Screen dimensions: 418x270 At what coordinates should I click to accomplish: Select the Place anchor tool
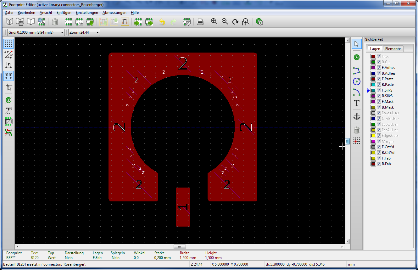(x=356, y=116)
